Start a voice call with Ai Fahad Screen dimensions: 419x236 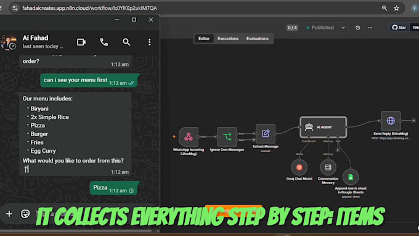click(104, 43)
